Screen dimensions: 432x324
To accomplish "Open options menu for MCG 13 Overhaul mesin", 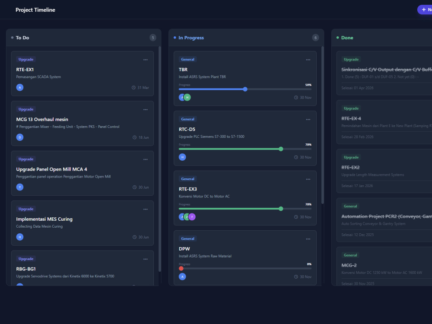I will (x=146, y=110).
